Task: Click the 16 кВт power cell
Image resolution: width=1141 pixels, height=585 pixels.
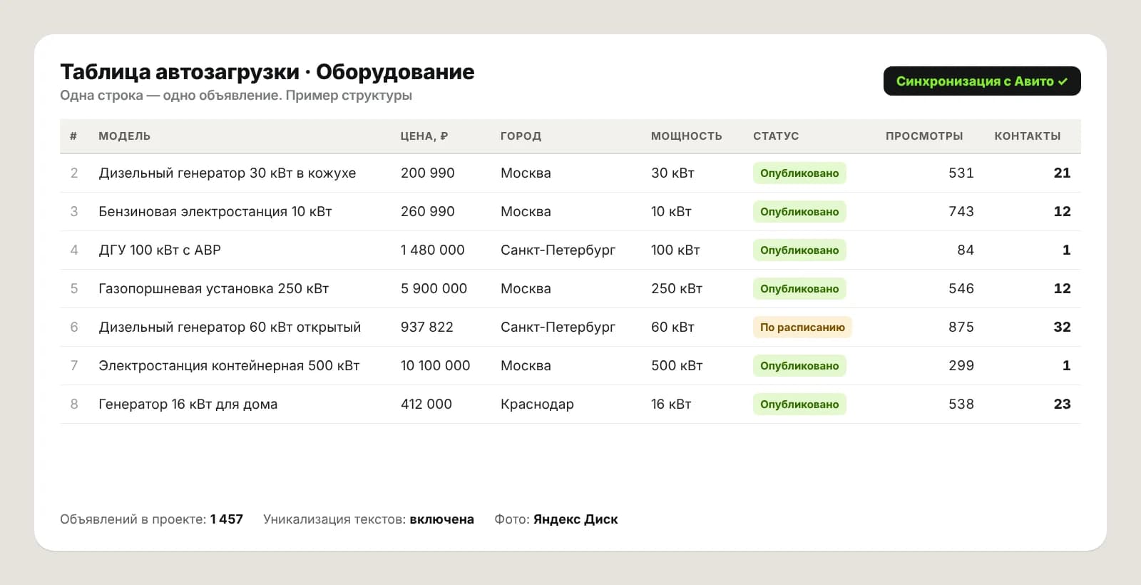Action: [671, 405]
